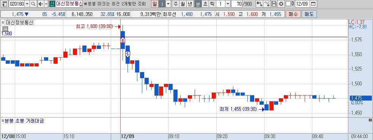This screenshot has width=373, height=140.
Task: Click the /900 max candle count
Action: pos(247,4)
